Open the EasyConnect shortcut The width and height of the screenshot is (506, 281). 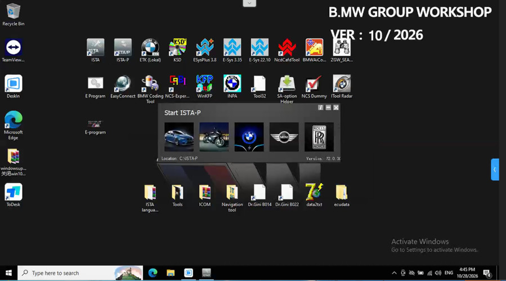point(123,83)
